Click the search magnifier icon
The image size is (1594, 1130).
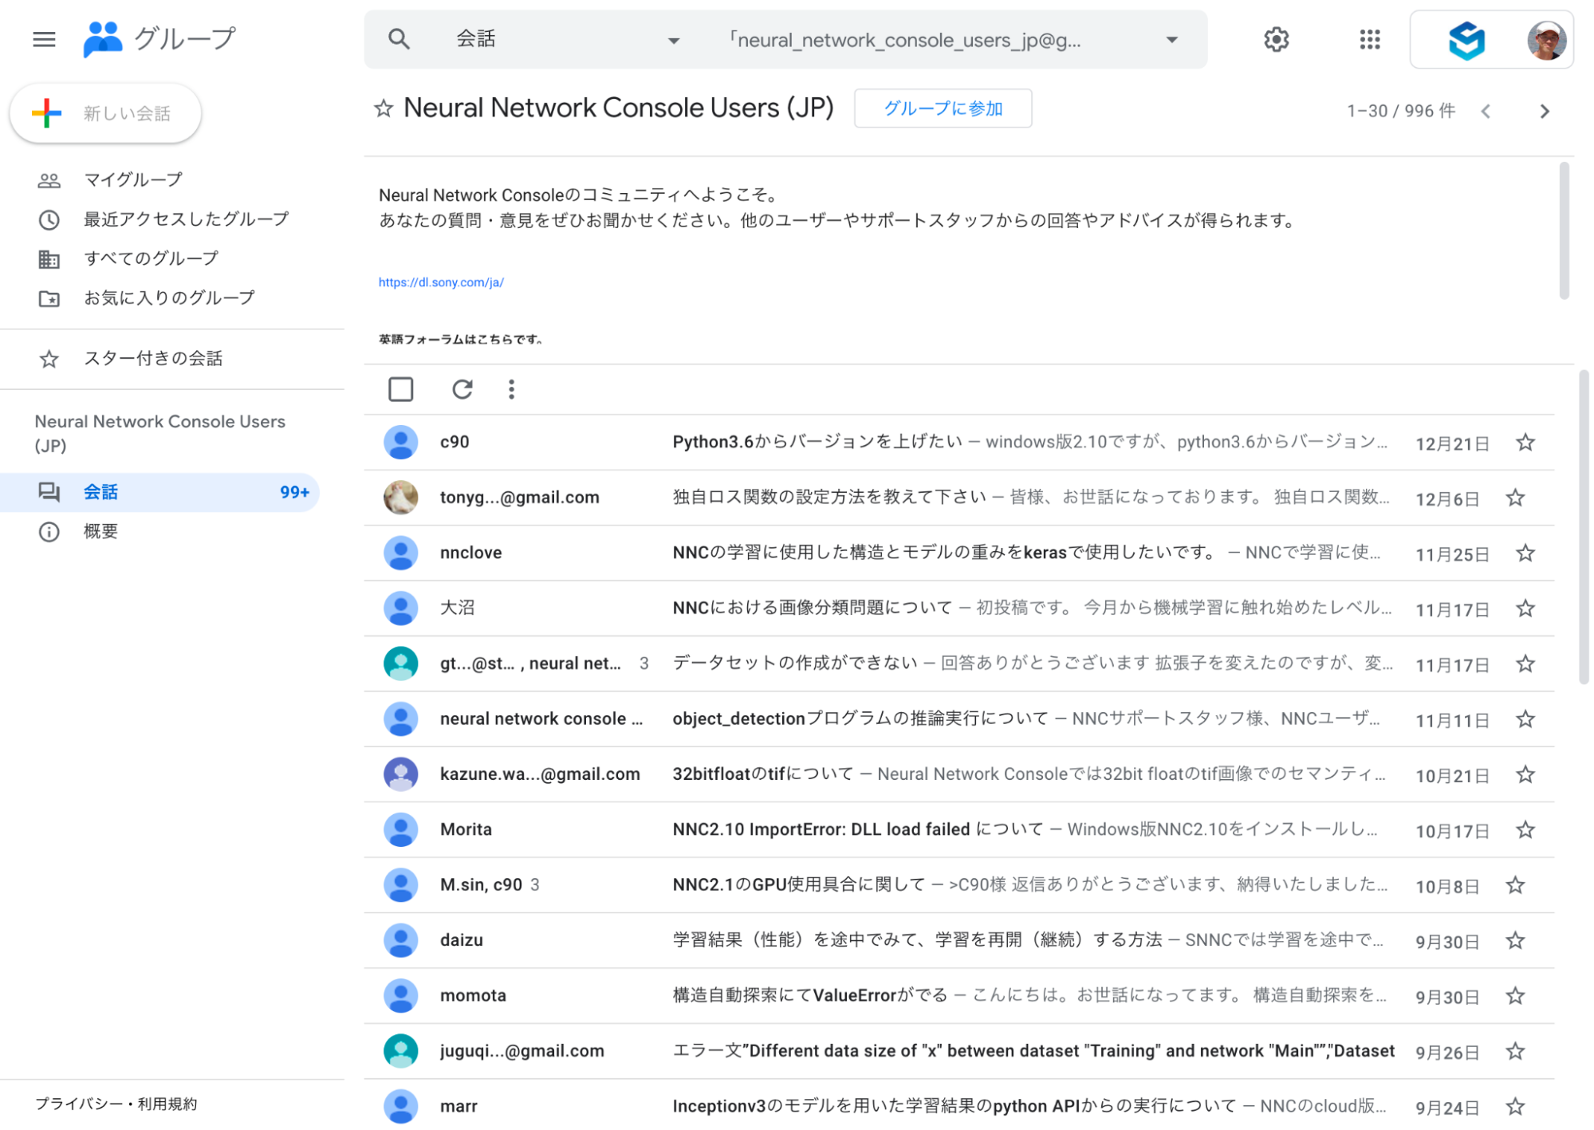[399, 39]
